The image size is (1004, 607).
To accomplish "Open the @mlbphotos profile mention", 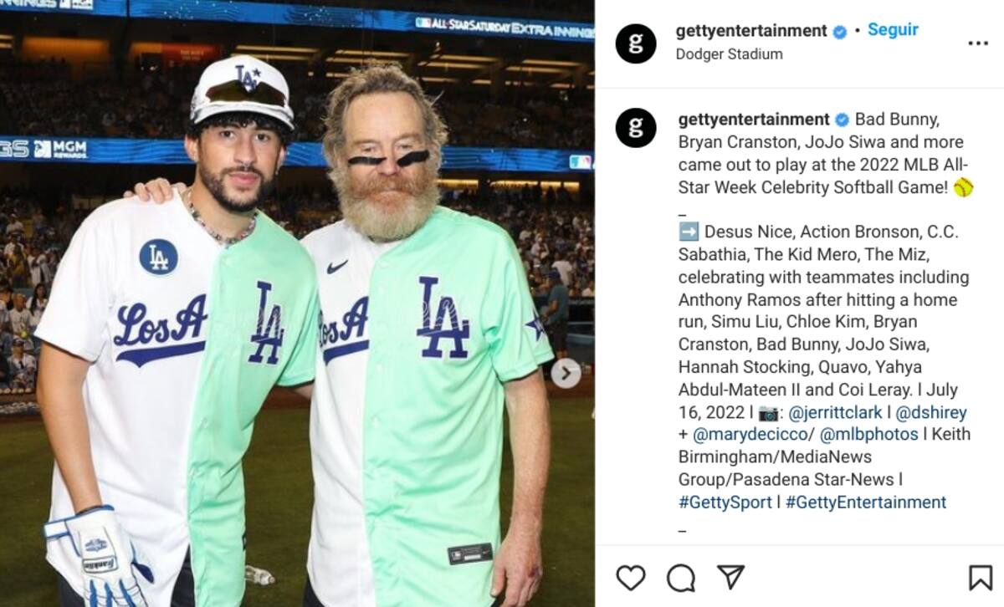I will pos(869,435).
